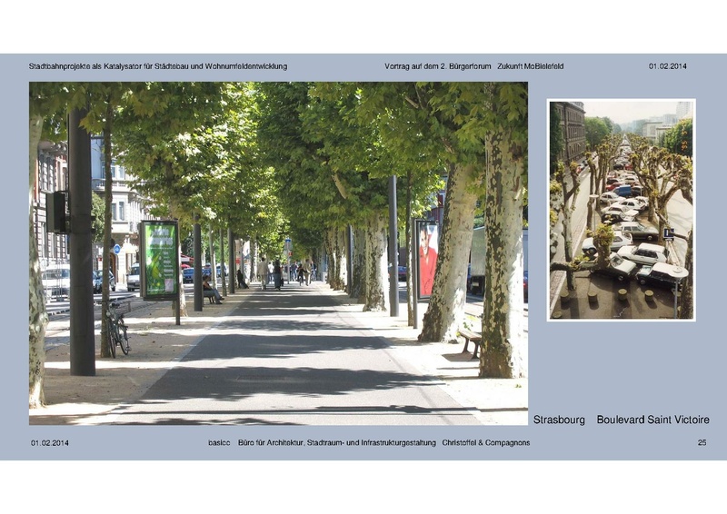The image size is (727, 514).
Task: Click the main boulevard photo with plane trees
Action: coord(278,253)
